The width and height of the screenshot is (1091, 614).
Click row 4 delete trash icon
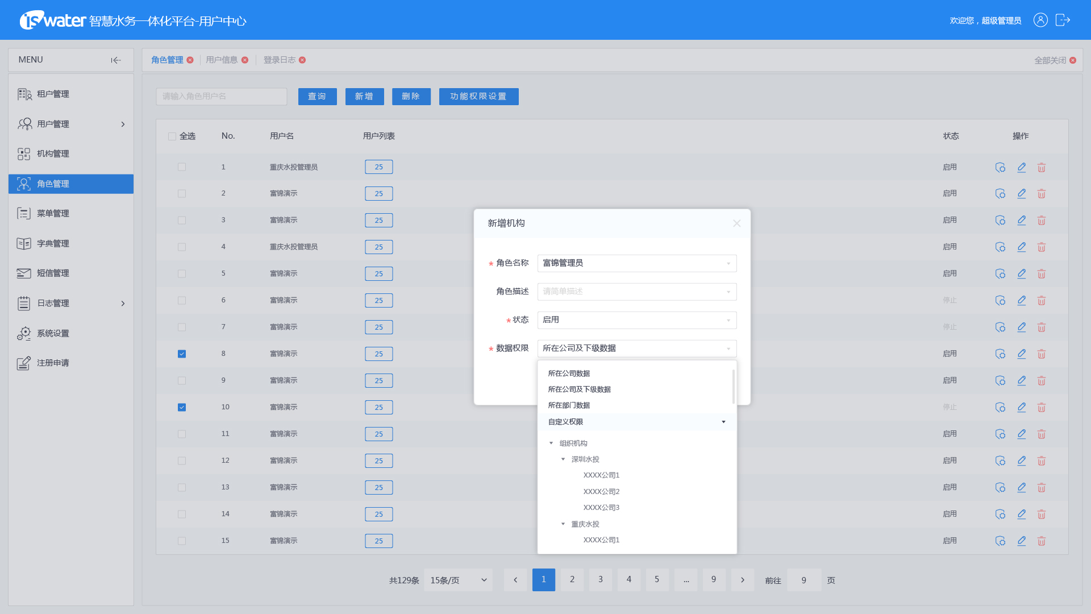pyautogui.click(x=1042, y=247)
